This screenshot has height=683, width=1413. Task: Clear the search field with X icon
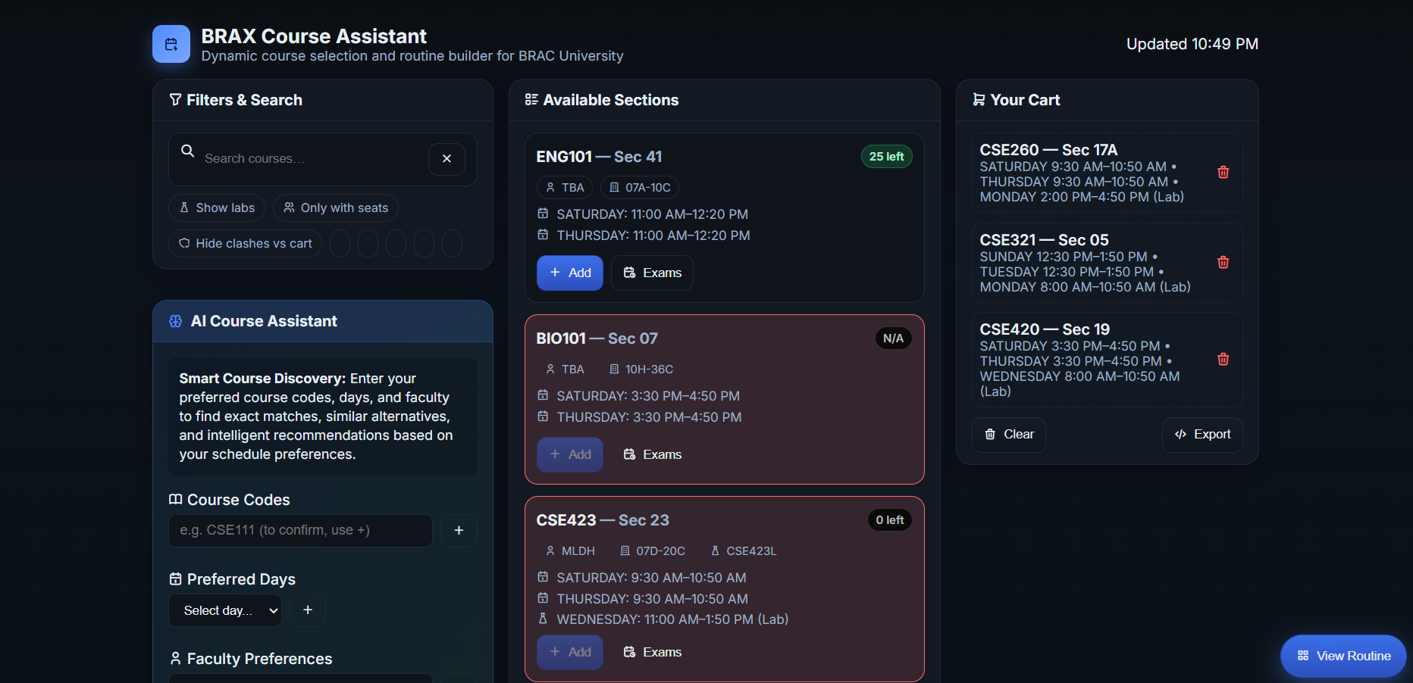pos(446,159)
